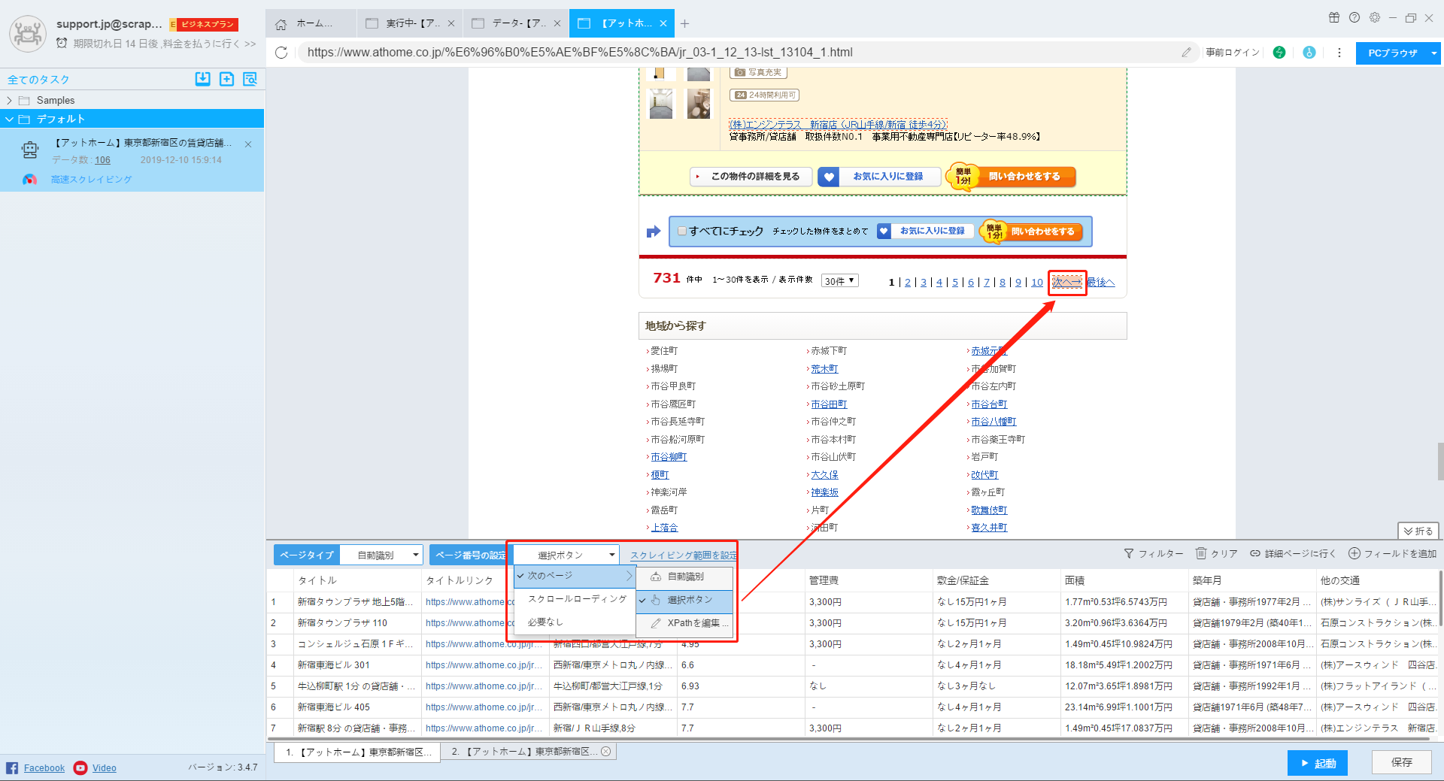This screenshot has height=781, width=1444.
Task: Click the 最後へ pagination link
Action: [x=1100, y=283]
